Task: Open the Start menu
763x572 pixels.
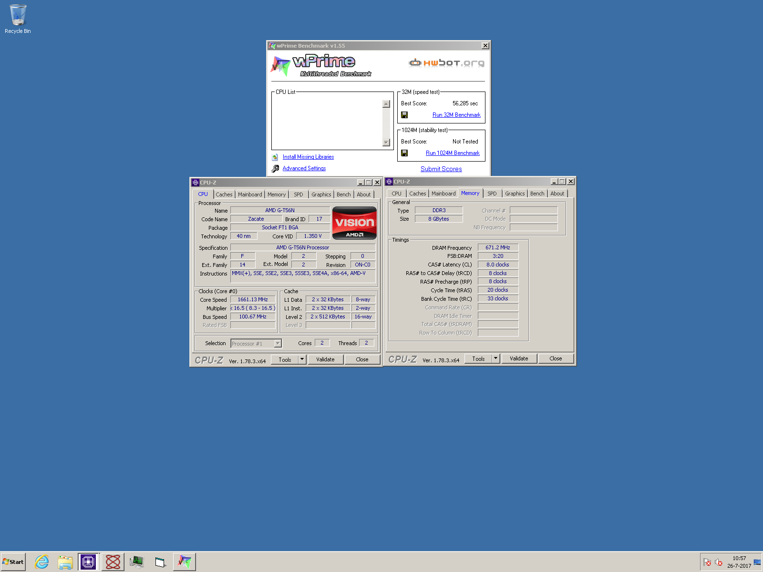Action: (x=13, y=562)
